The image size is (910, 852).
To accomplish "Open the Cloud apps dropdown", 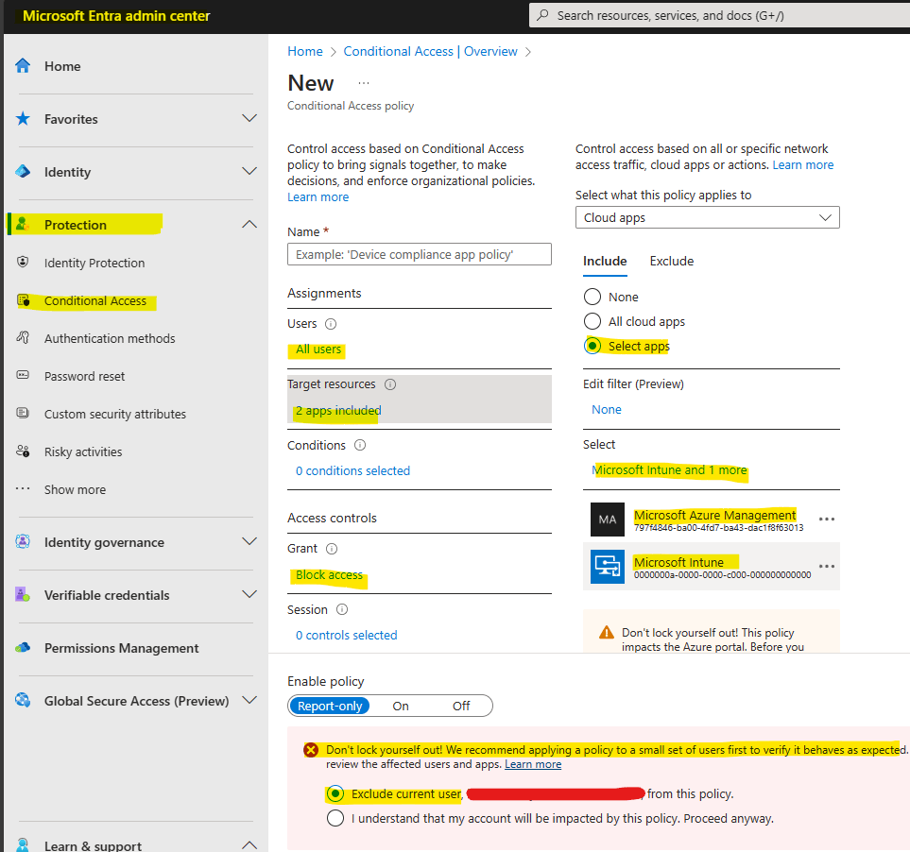I will click(708, 217).
